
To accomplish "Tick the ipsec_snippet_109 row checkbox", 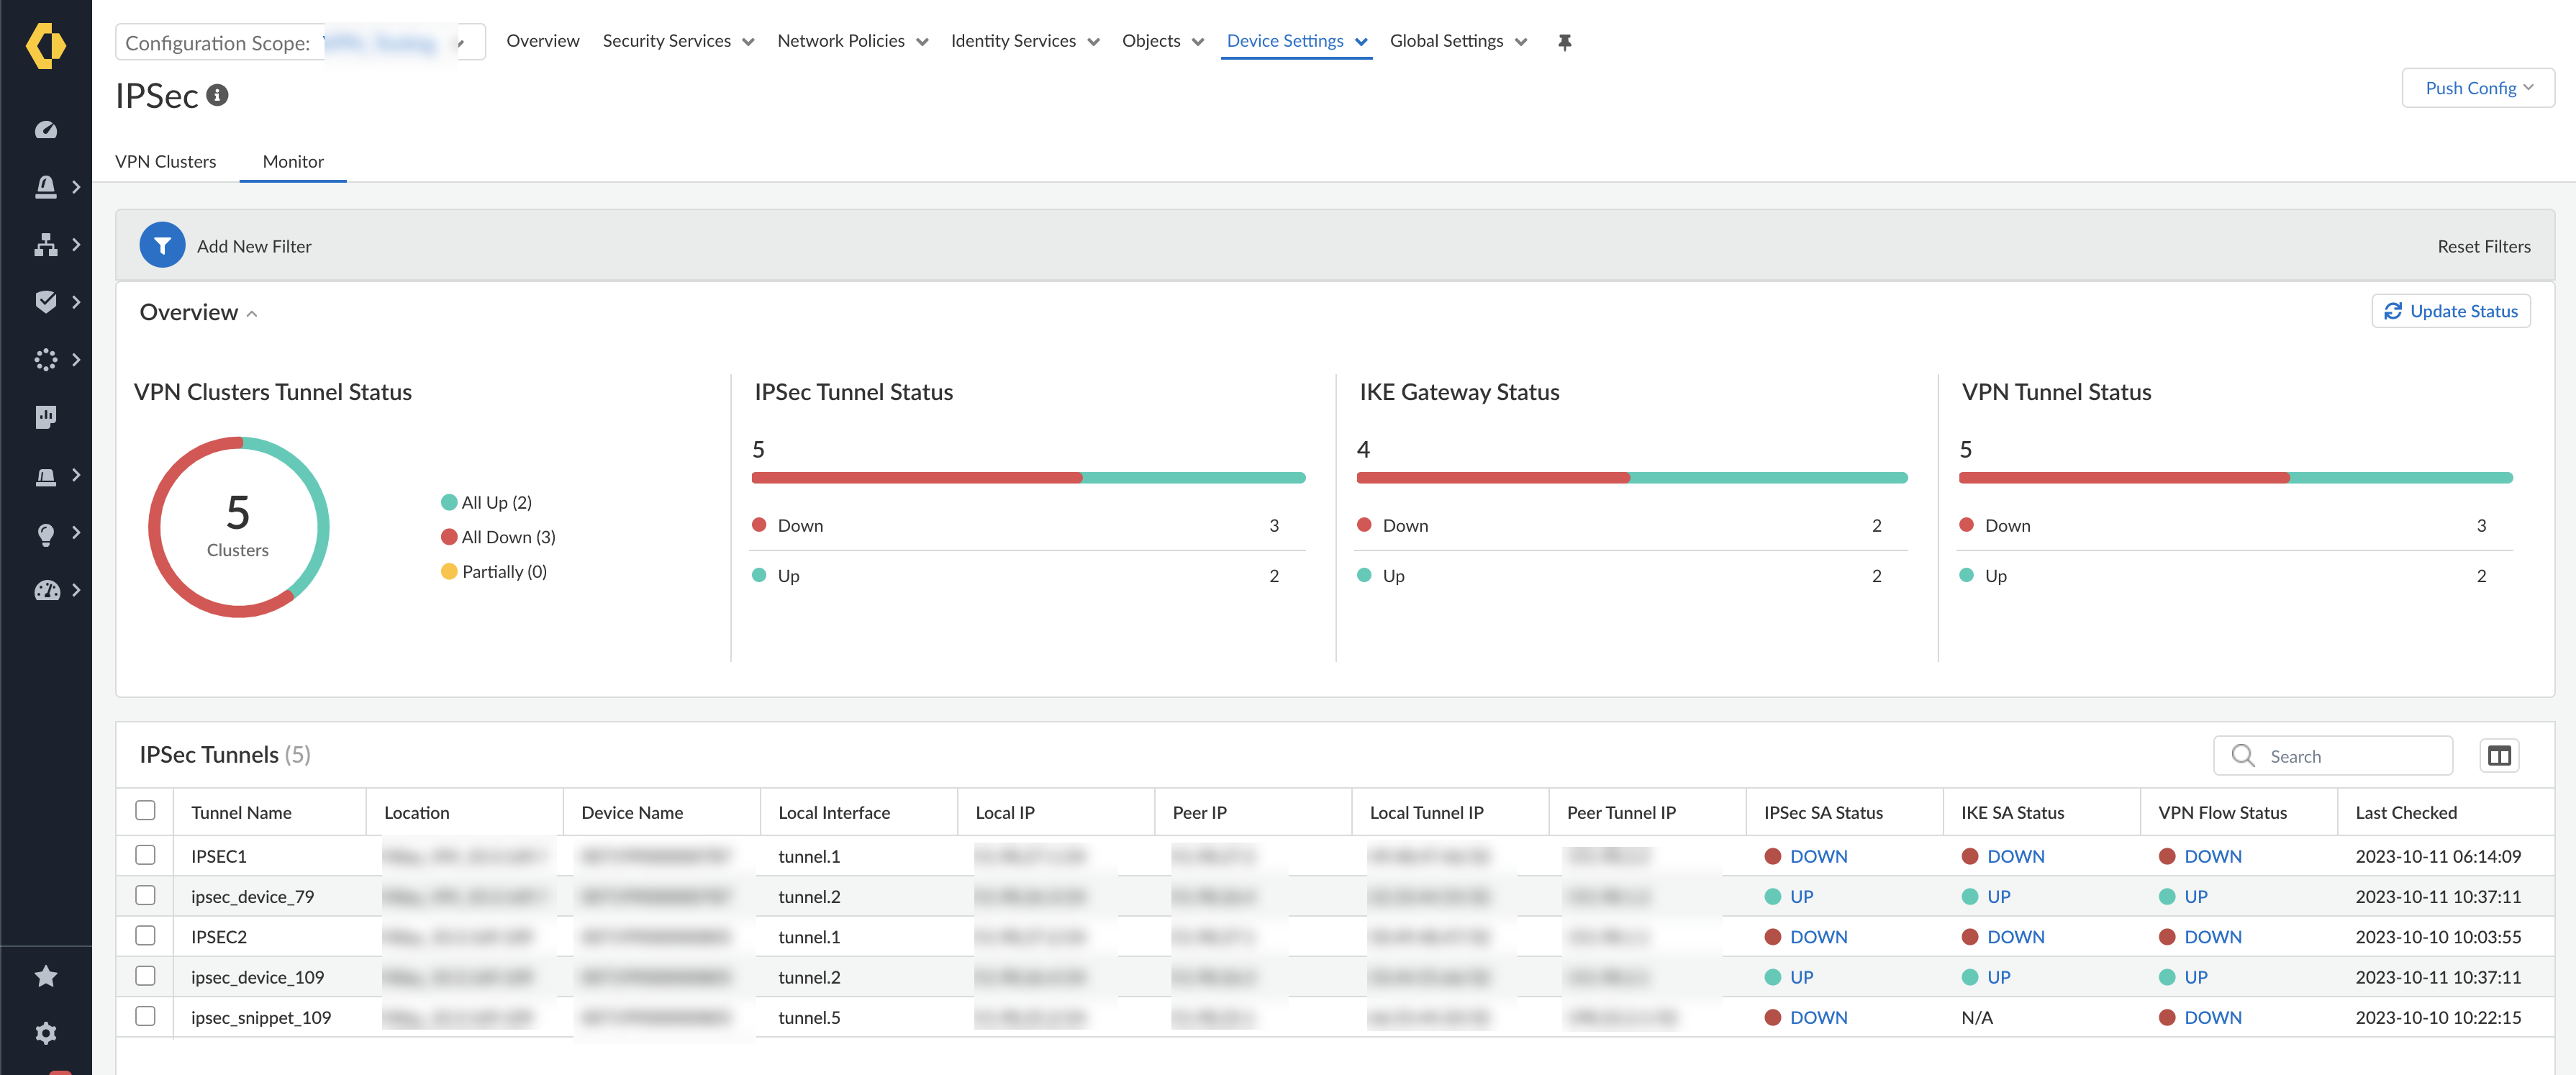I will click(x=146, y=1016).
